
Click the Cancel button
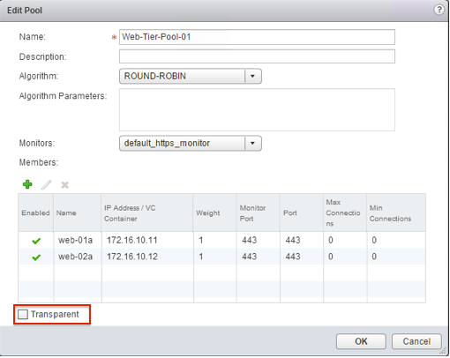click(416, 341)
